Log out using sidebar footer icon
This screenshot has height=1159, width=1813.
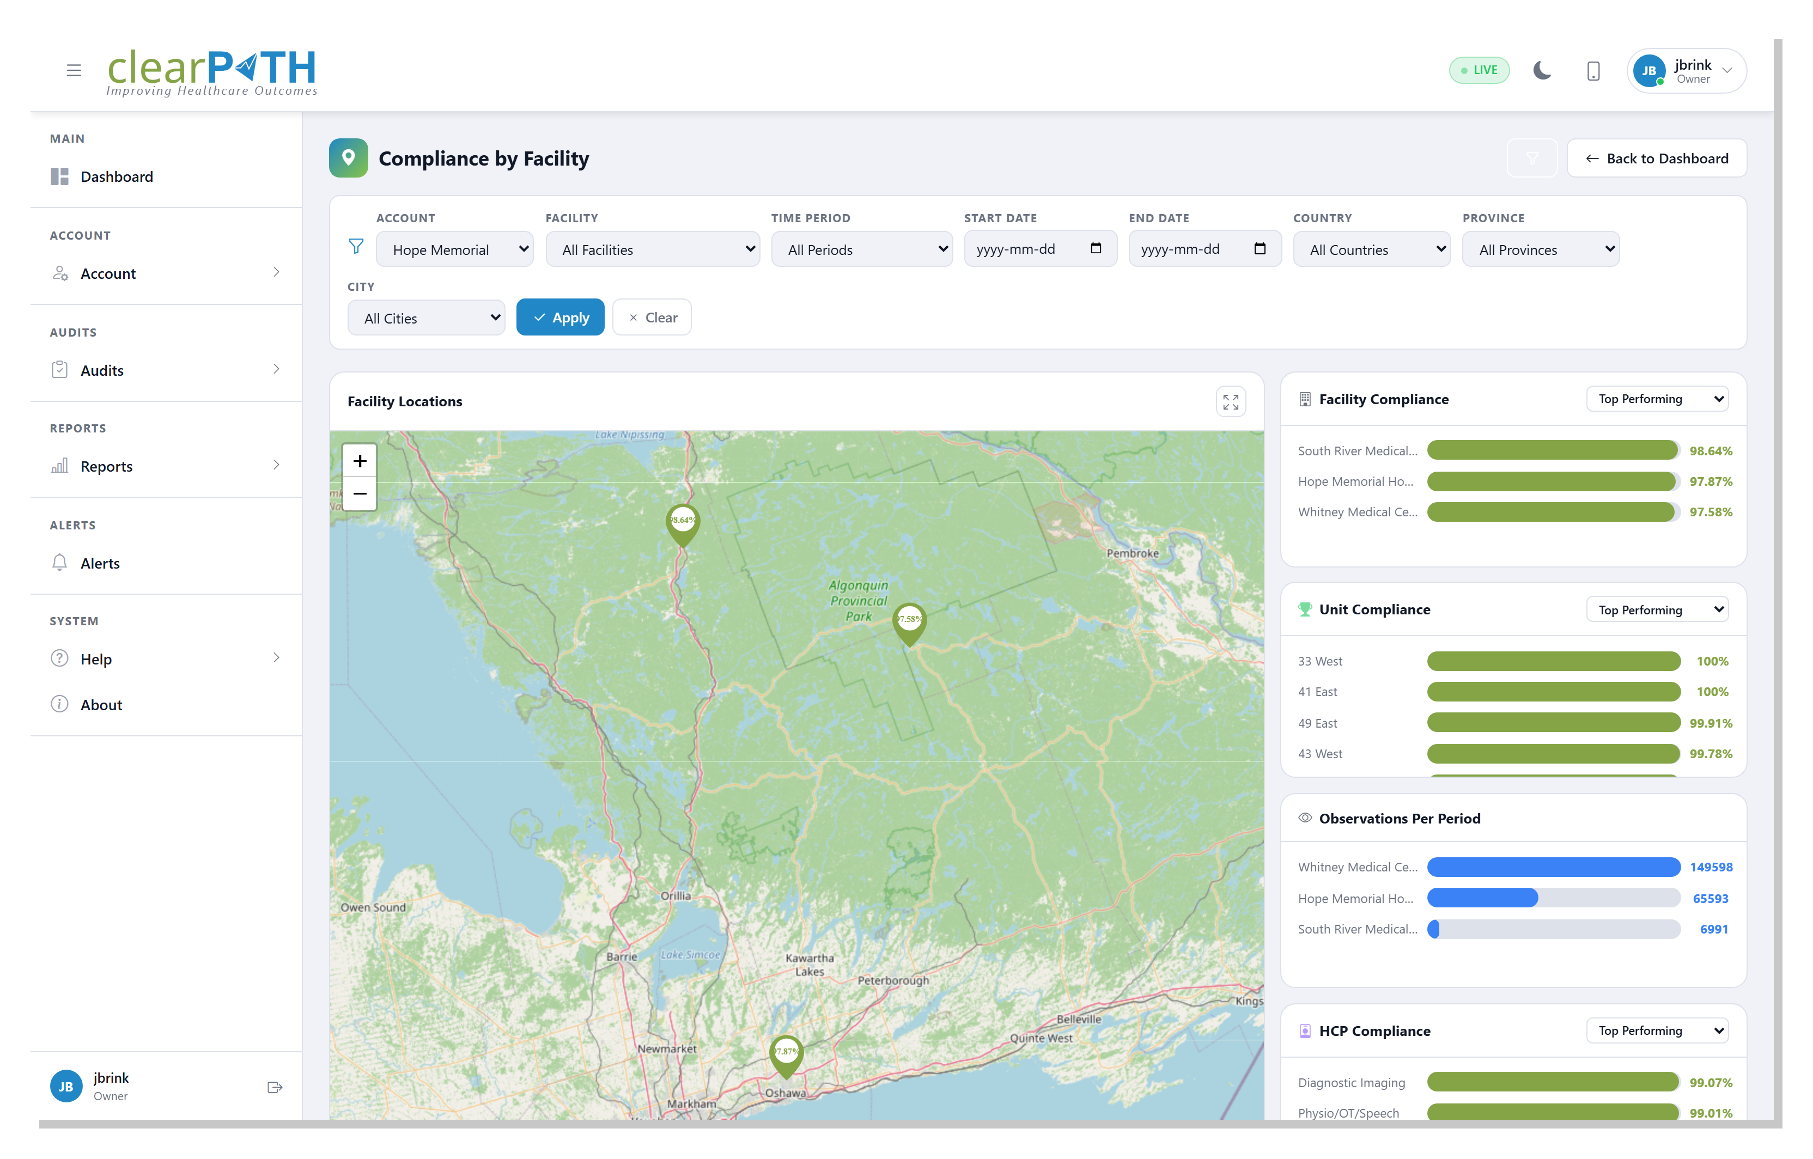point(275,1088)
